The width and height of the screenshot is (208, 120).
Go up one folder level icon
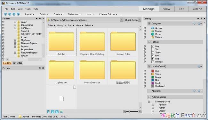[x=18, y=14]
